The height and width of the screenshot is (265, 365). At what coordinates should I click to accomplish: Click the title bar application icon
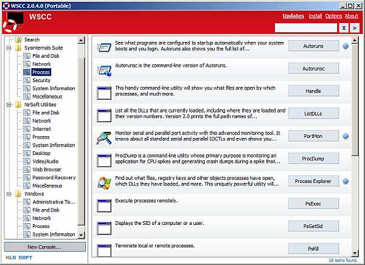coord(6,5)
